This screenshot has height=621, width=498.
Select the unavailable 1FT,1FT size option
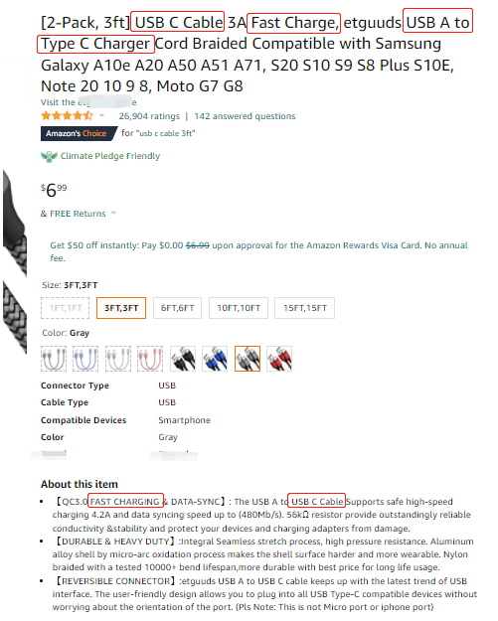[66, 308]
